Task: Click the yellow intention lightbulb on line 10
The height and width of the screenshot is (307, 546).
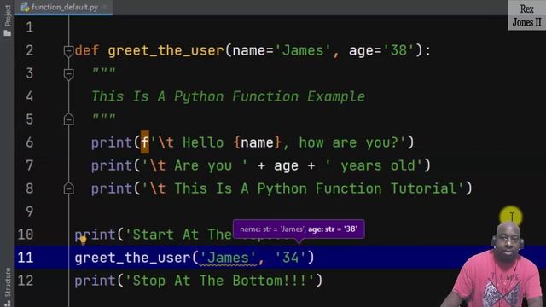Action: point(83,240)
